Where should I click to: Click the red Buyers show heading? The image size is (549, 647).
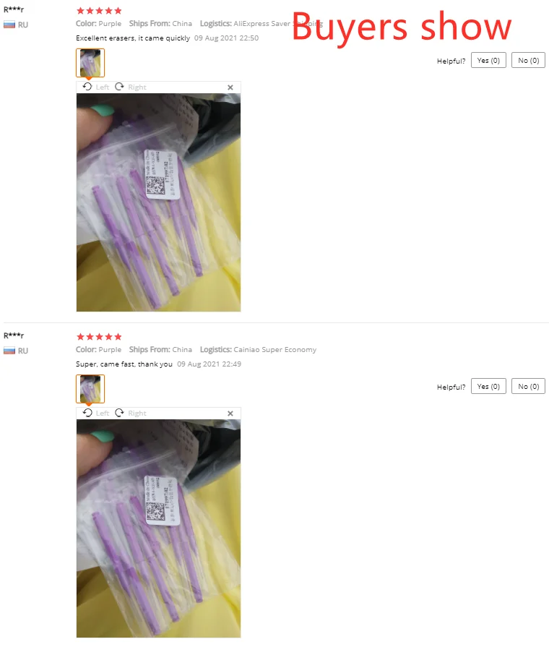pos(402,27)
